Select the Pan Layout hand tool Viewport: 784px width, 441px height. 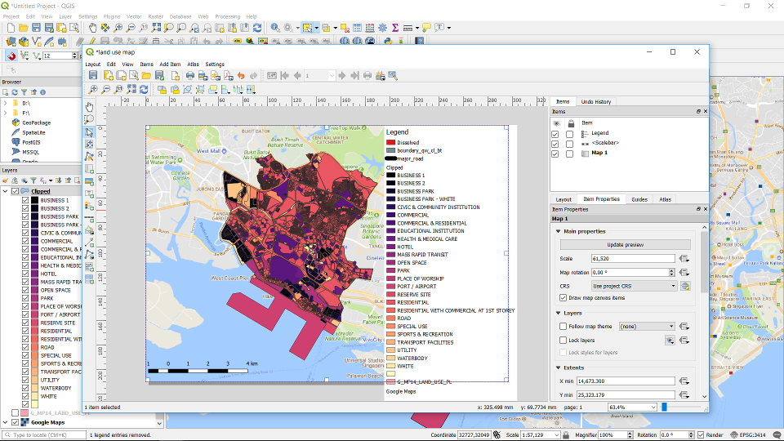click(x=90, y=107)
